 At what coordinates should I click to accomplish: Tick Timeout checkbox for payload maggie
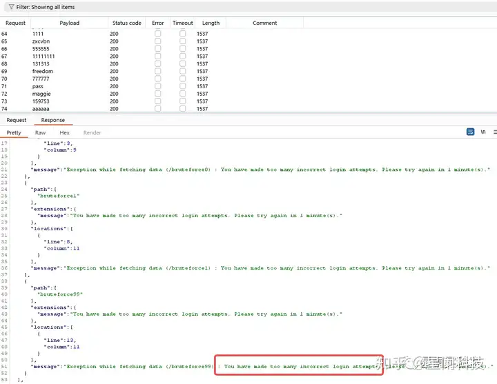coord(182,94)
